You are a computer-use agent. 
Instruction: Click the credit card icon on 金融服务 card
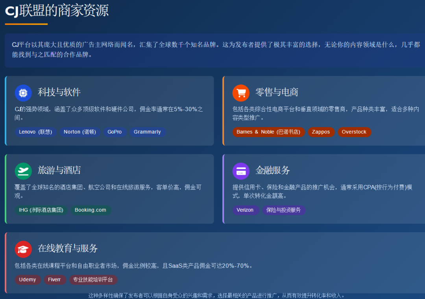241,171
